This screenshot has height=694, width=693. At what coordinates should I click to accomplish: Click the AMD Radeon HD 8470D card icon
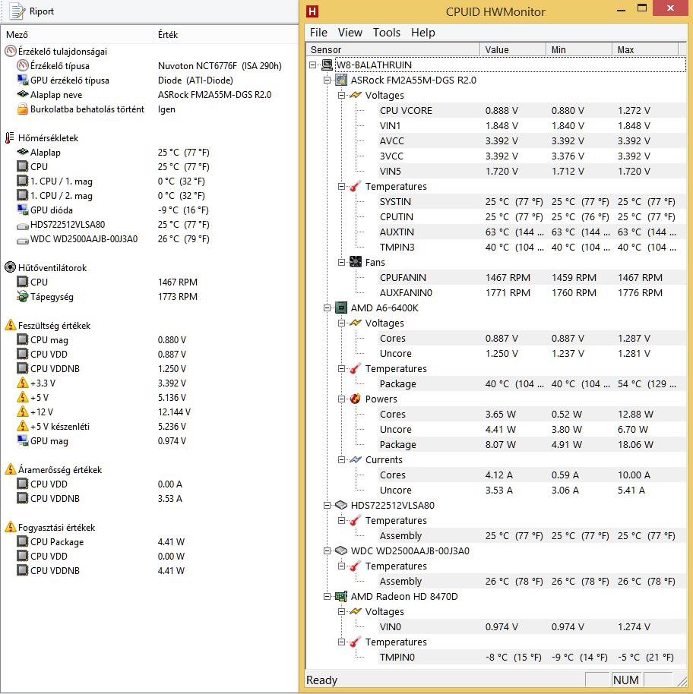pyautogui.click(x=341, y=596)
